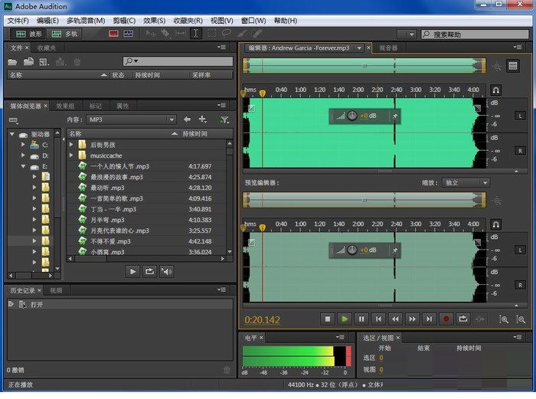Open Effects menu
This screenshot has width=536, height=399.
[x=154, y=21]
